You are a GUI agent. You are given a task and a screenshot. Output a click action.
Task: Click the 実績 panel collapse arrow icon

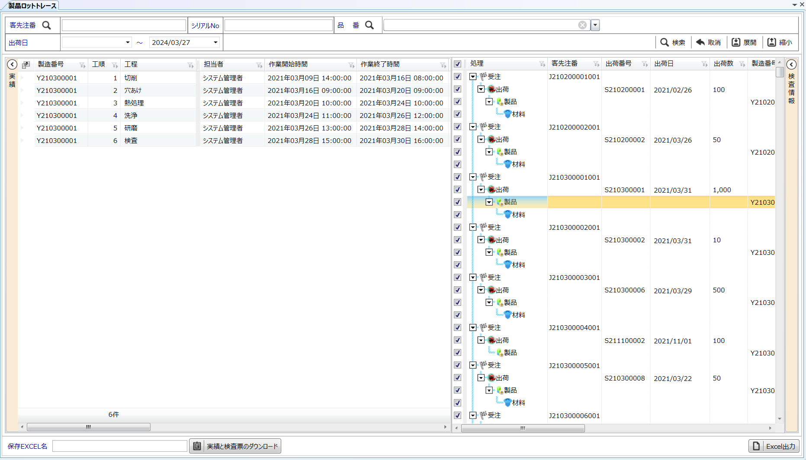pos(12,64)
